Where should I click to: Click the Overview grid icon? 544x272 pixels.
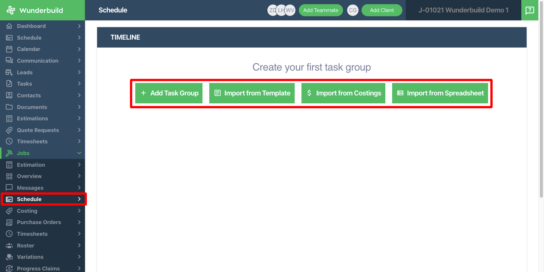9,176
